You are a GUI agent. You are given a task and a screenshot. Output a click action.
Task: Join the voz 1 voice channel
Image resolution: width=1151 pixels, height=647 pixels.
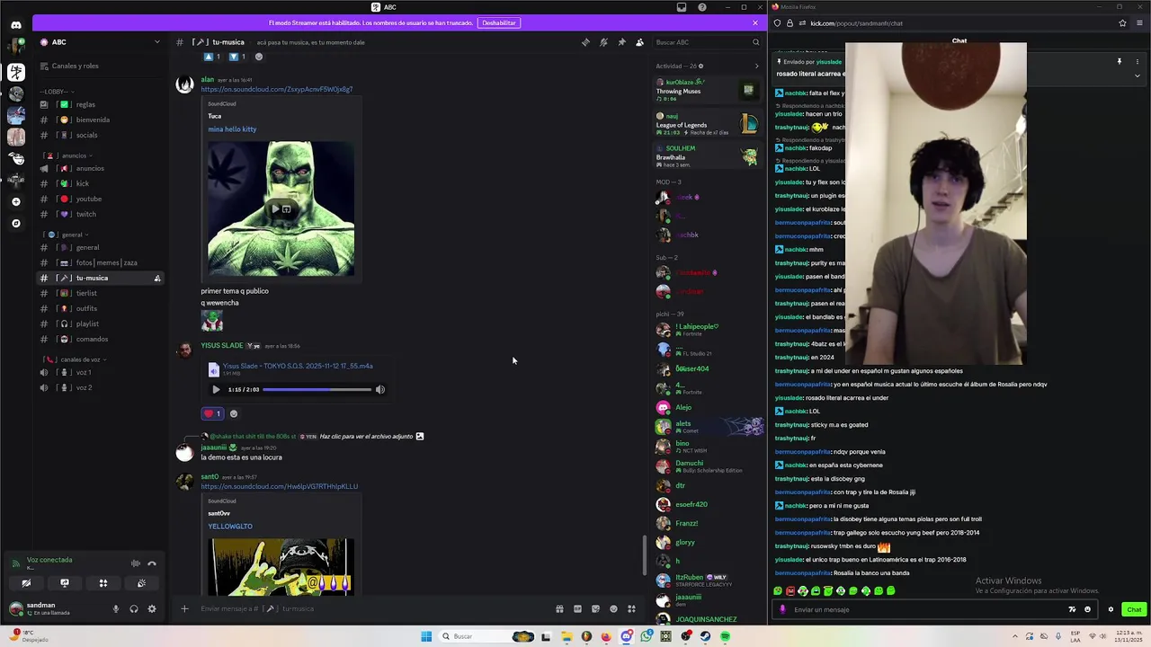(x=99, y=372)
